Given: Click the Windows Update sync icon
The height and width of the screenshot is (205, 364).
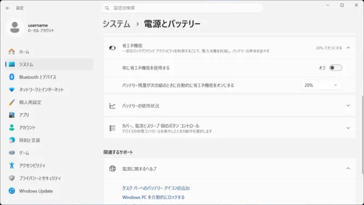Looking at the screenshot, I should pos(11,191).
